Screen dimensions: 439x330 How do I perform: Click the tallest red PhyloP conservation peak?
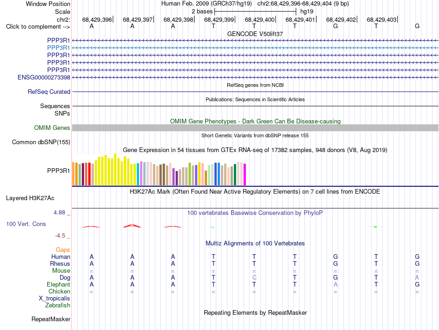[x=132, y=226]
